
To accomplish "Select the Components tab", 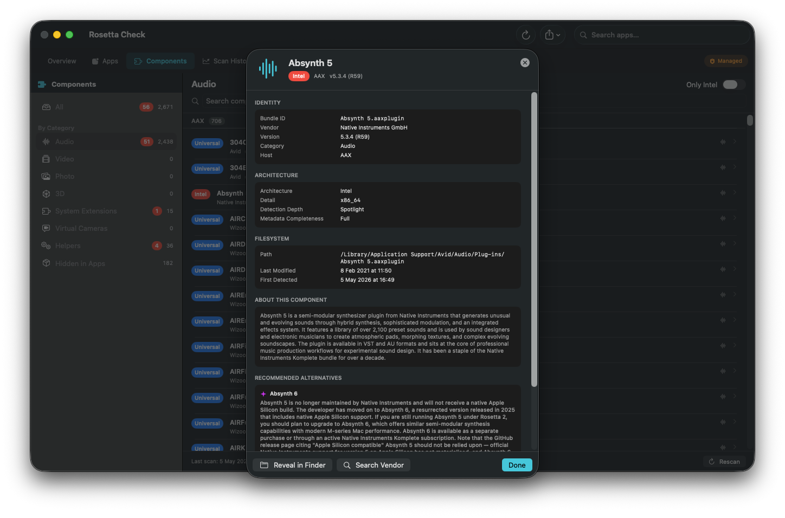I will coord(160,61).
